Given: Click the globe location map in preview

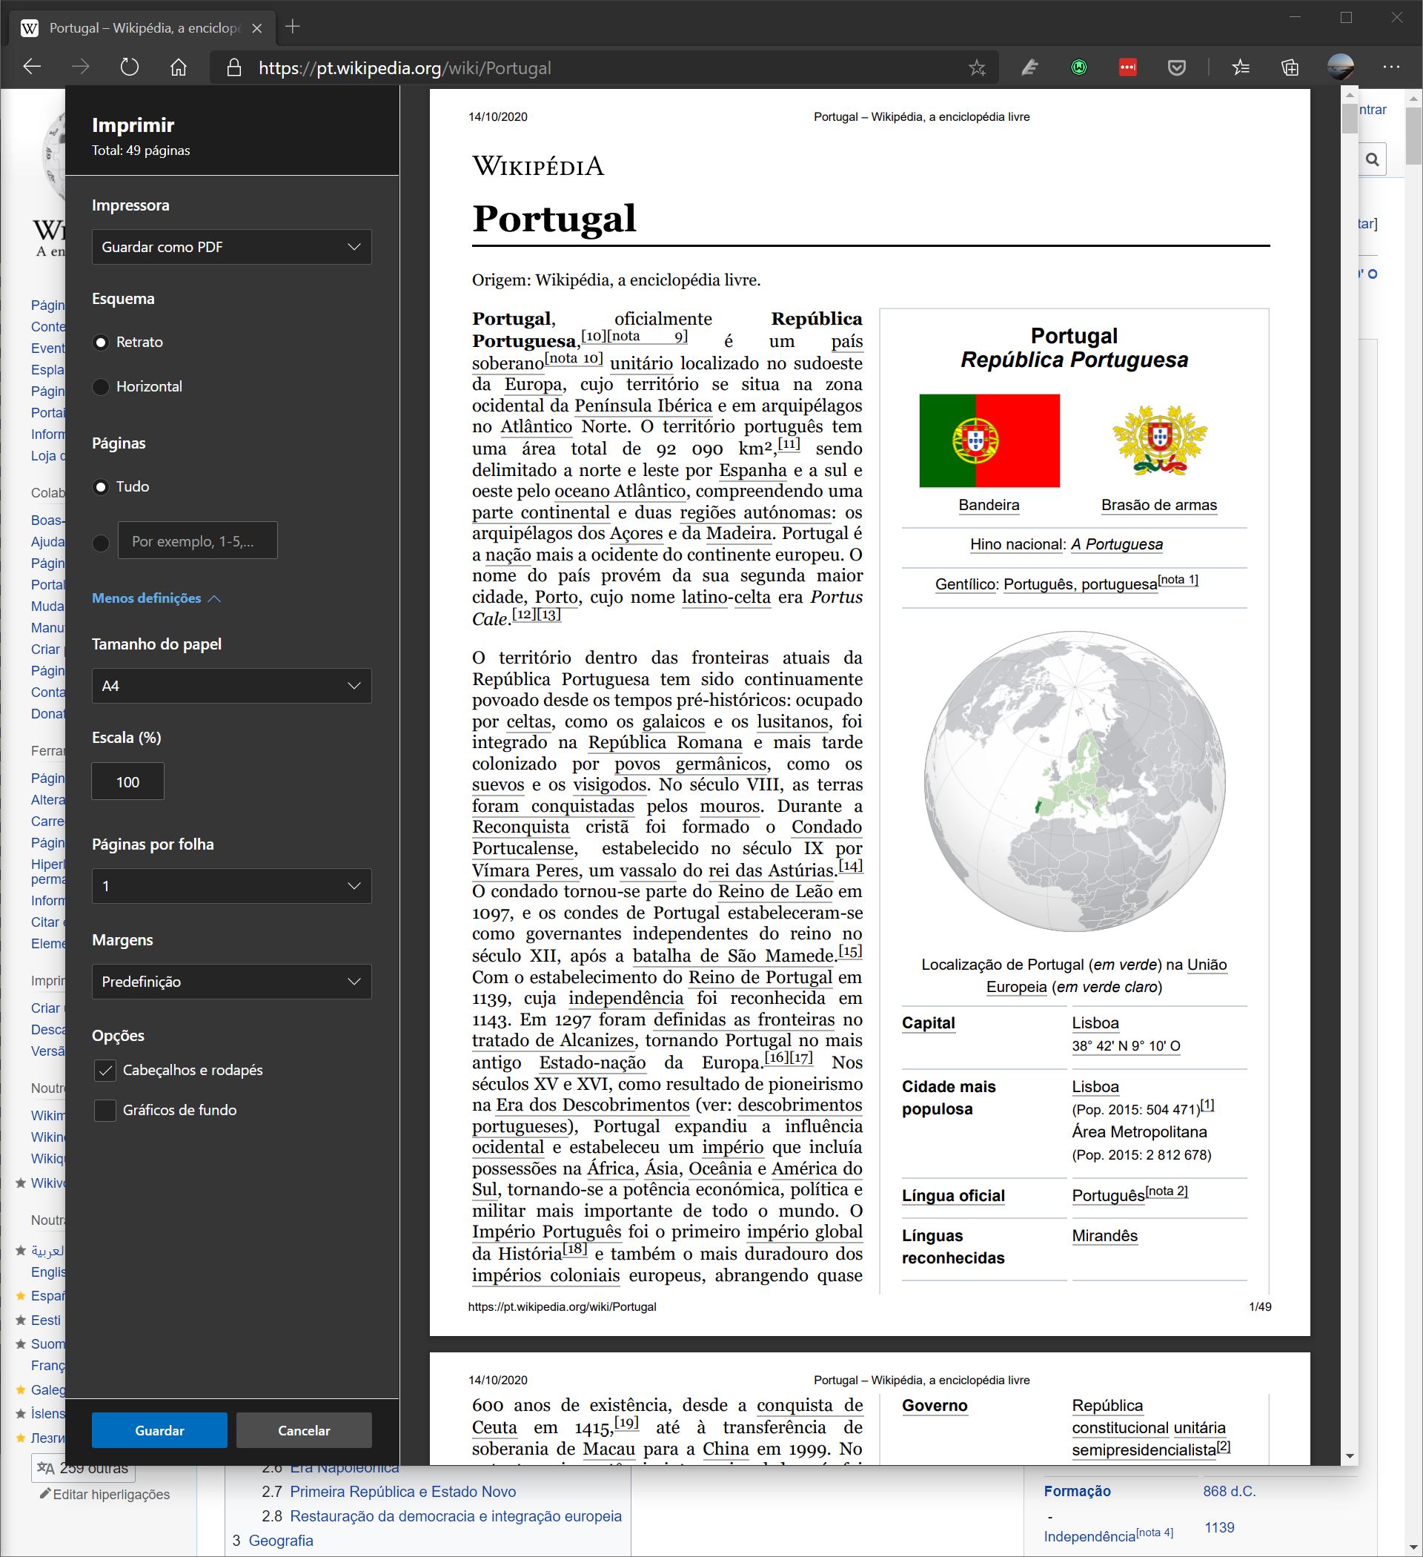Looking at the screenshot, I should click(1074, 781).
